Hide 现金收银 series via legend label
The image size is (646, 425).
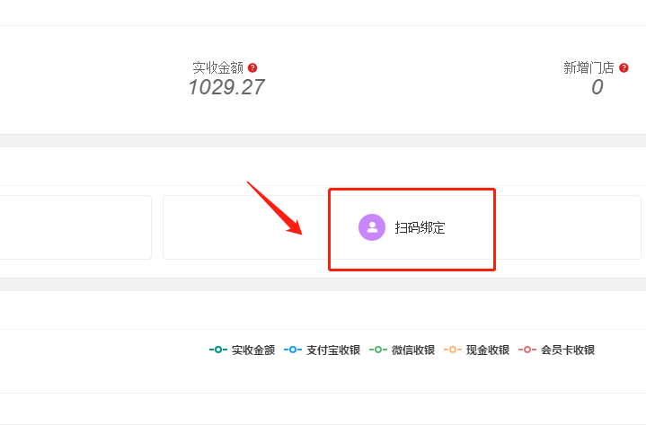(488, 350)
